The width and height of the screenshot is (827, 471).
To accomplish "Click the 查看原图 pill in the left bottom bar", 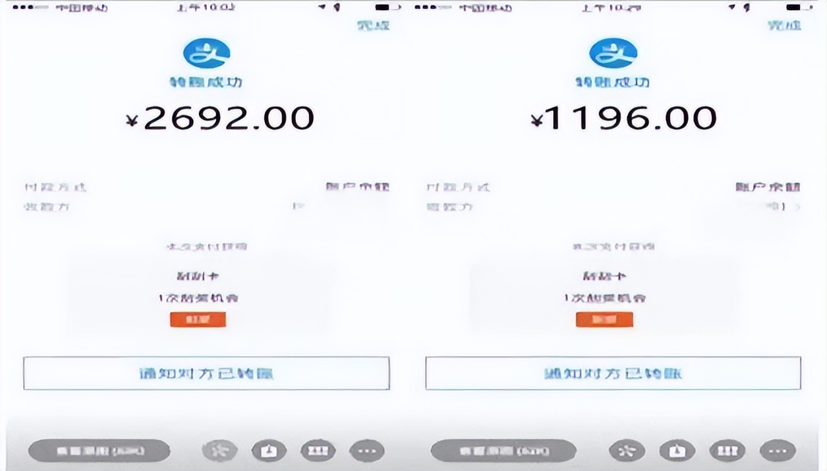I will coord(99,450).
